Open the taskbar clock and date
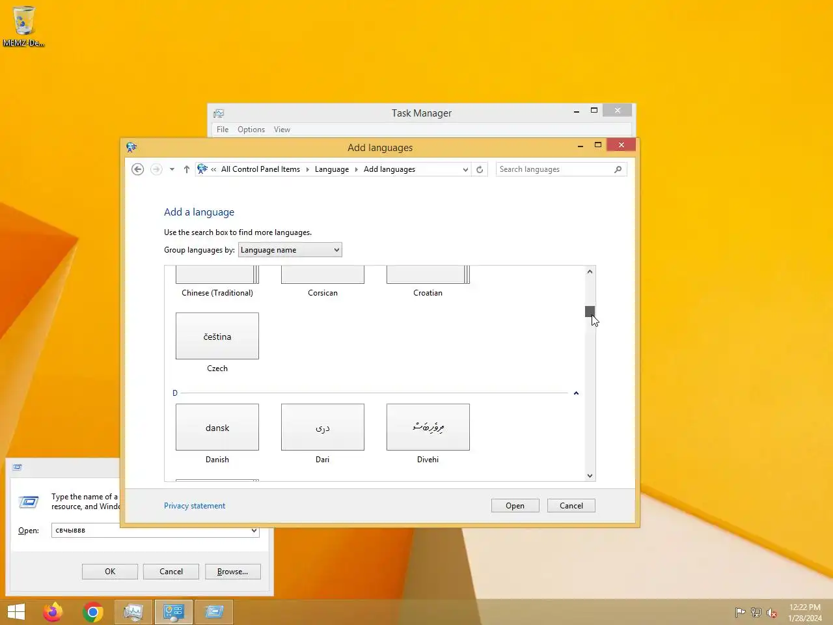Screen dimensions: 833x625 point(805,613)
